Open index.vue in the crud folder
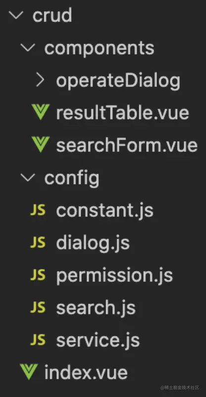Screen dimensions: 206x397 (86, 373)
